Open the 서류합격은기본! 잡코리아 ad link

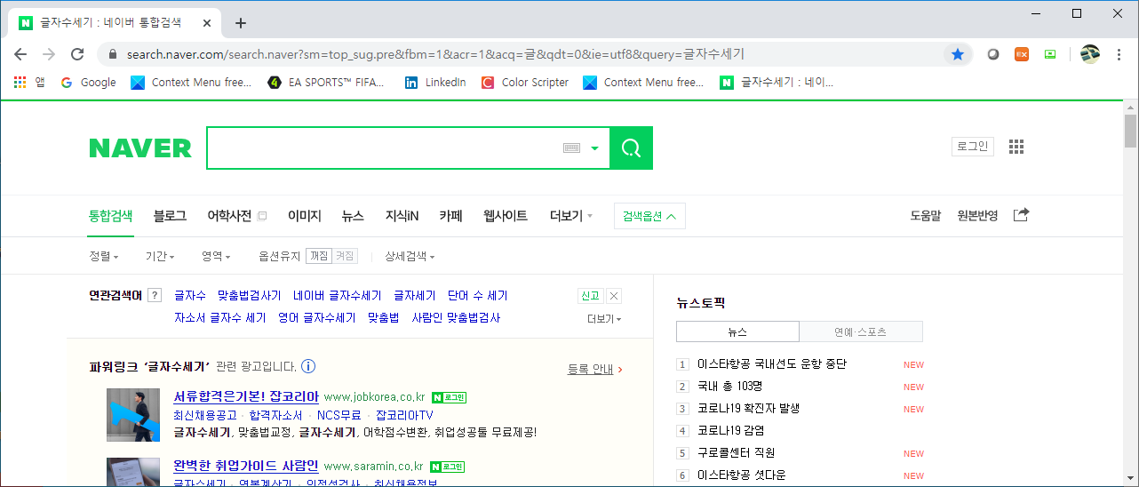246,396
